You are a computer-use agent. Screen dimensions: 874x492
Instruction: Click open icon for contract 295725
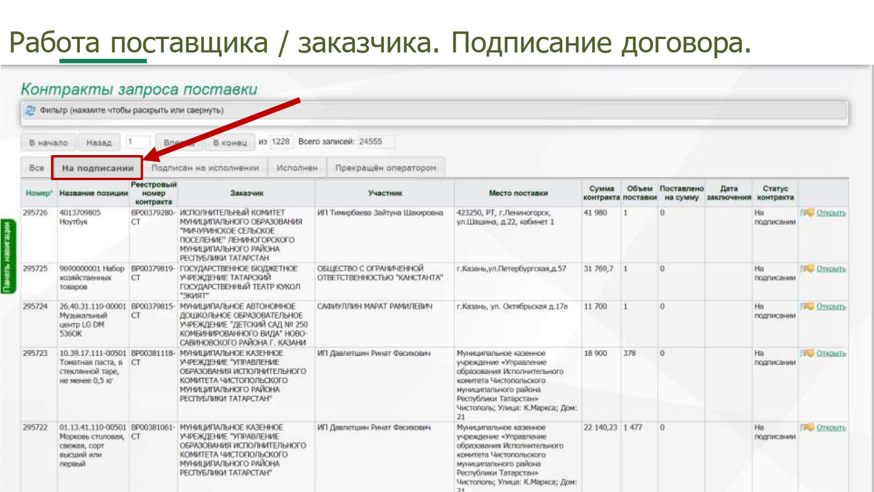click(x=807, y=269)
